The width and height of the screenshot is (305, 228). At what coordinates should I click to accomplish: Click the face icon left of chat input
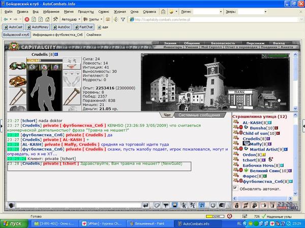(11, 205)
